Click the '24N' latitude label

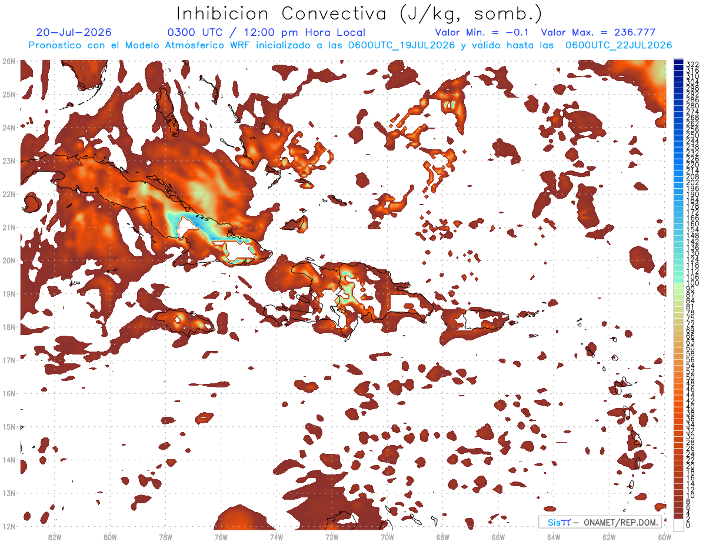(8, 127)
